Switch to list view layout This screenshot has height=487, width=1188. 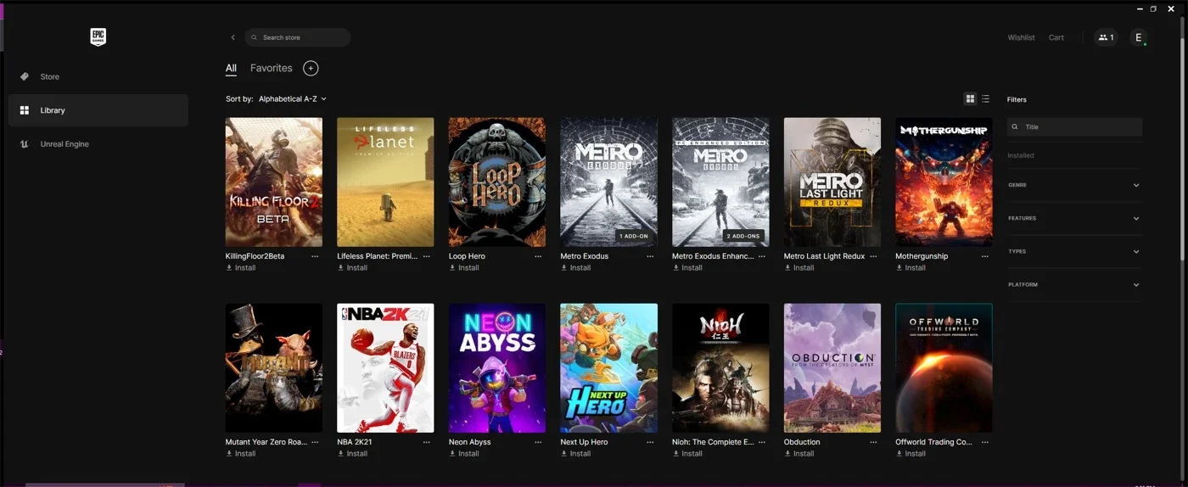(x=985, y=99)
